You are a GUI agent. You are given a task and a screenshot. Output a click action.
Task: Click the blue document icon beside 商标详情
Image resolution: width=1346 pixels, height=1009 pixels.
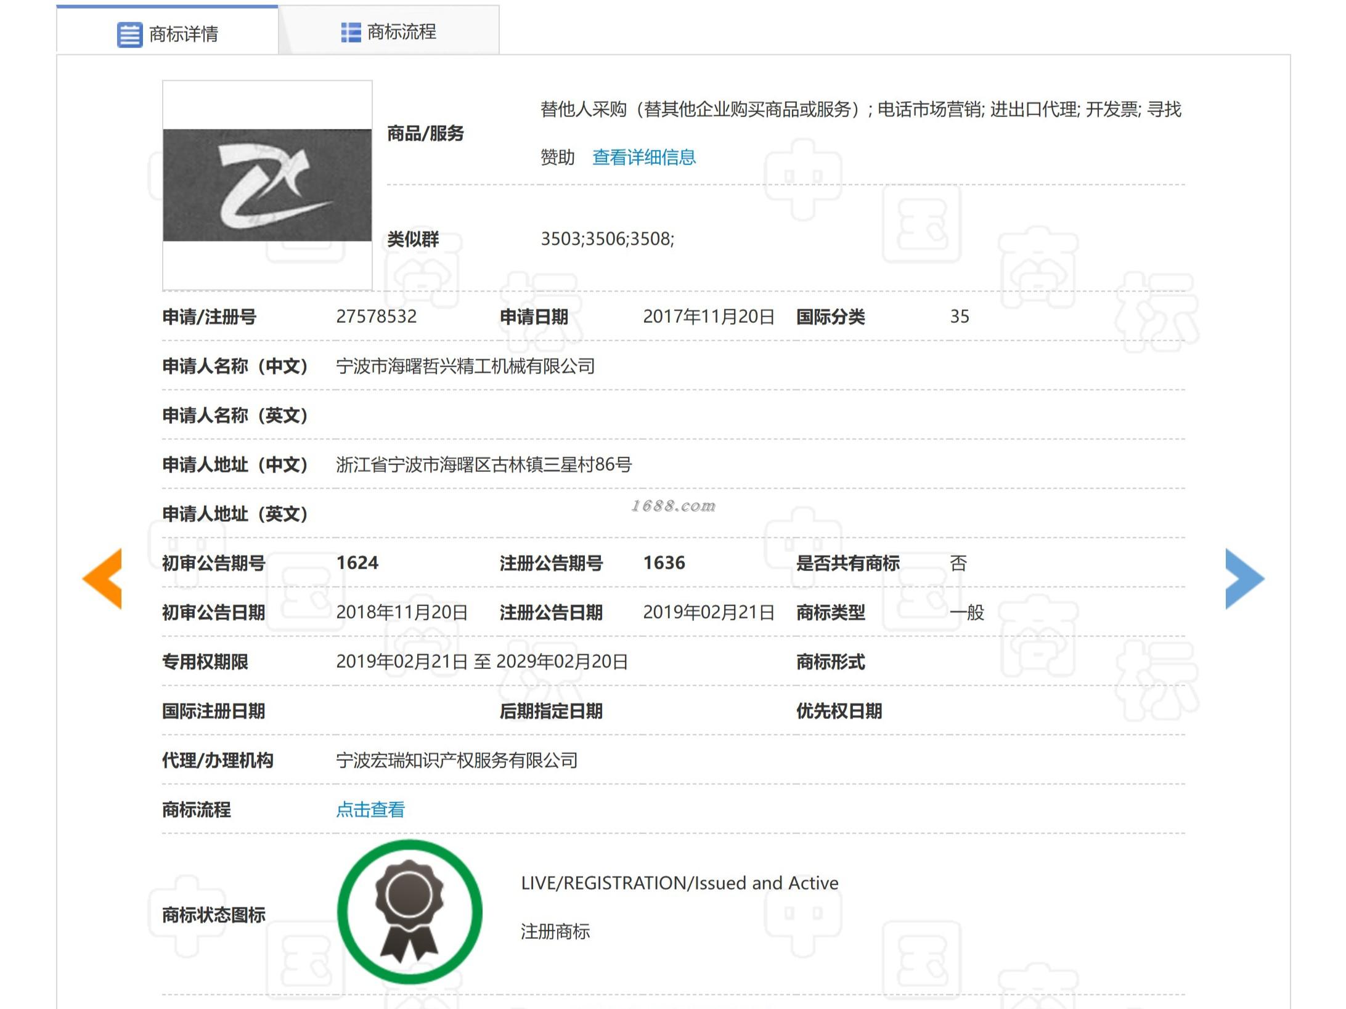tap(129, 34)
